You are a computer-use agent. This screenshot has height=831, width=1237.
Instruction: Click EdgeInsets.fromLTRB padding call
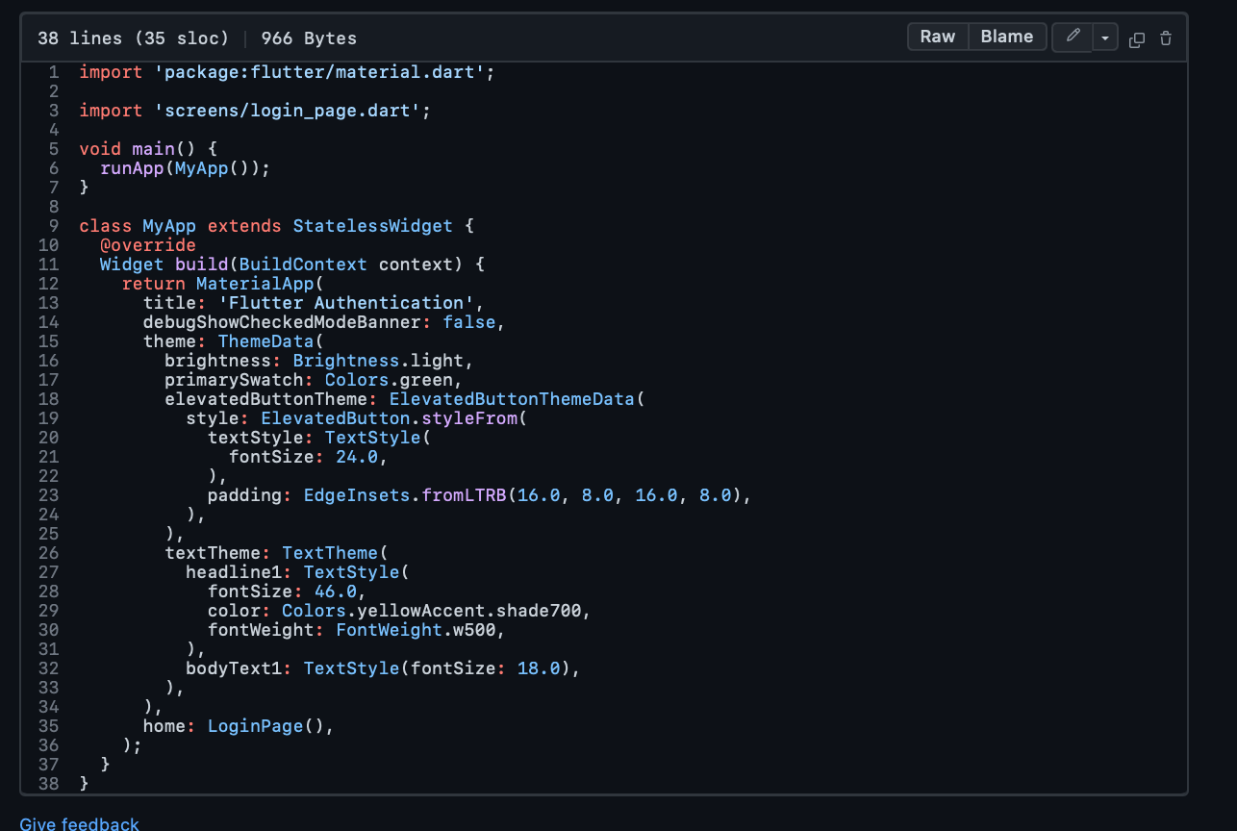pyautogui.click(x=405, y=495)
